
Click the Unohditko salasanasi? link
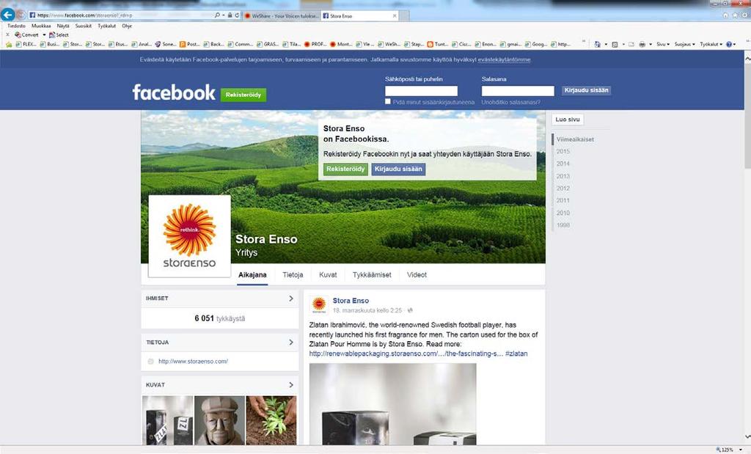(511, 102)
